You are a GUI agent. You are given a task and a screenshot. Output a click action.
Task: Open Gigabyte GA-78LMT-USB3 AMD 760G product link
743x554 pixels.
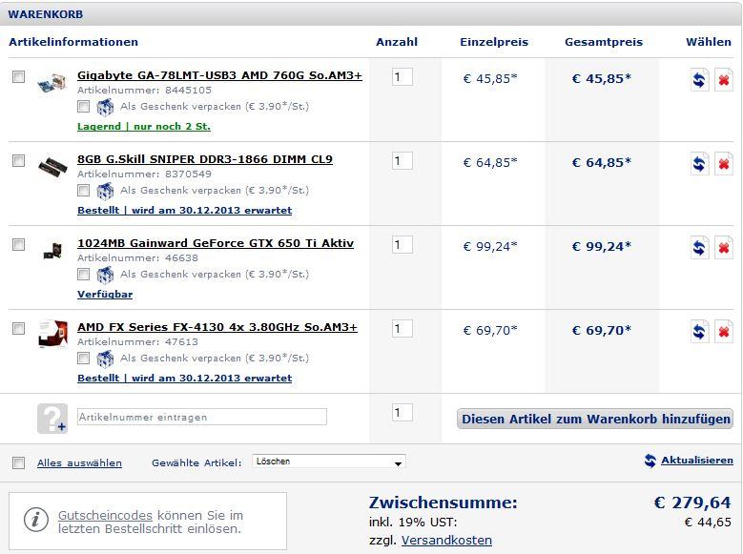[x=220, y=75]
